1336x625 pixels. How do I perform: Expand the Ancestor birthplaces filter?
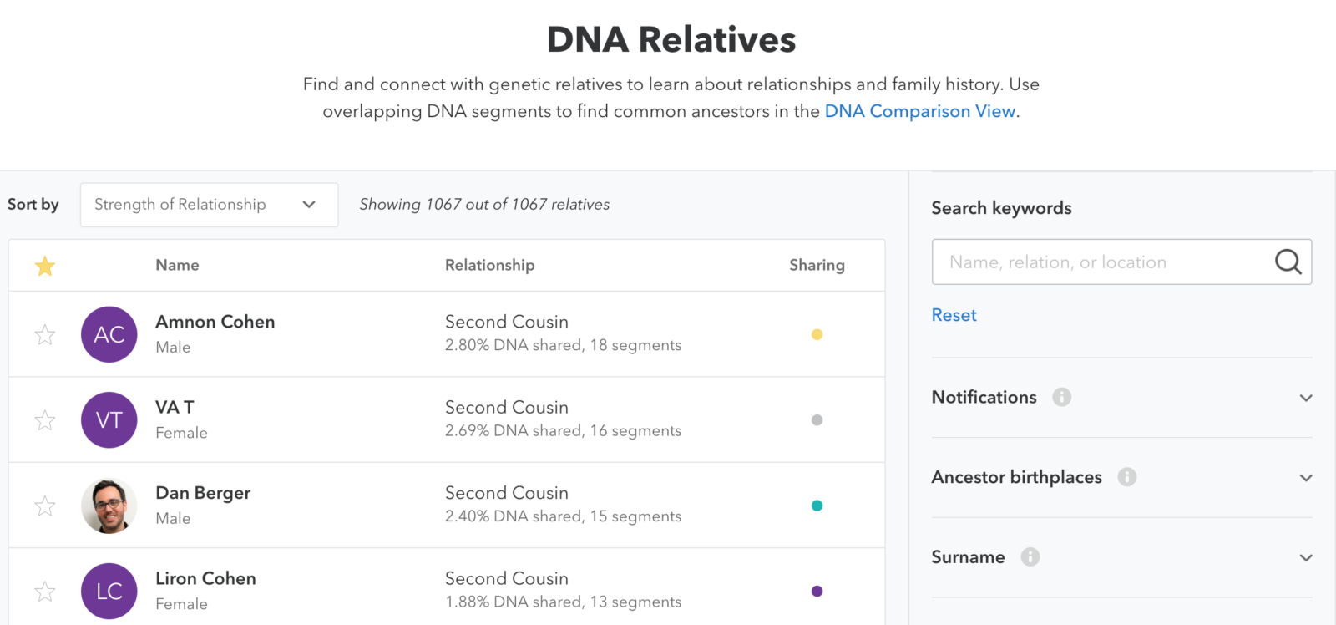(1122, 477)
